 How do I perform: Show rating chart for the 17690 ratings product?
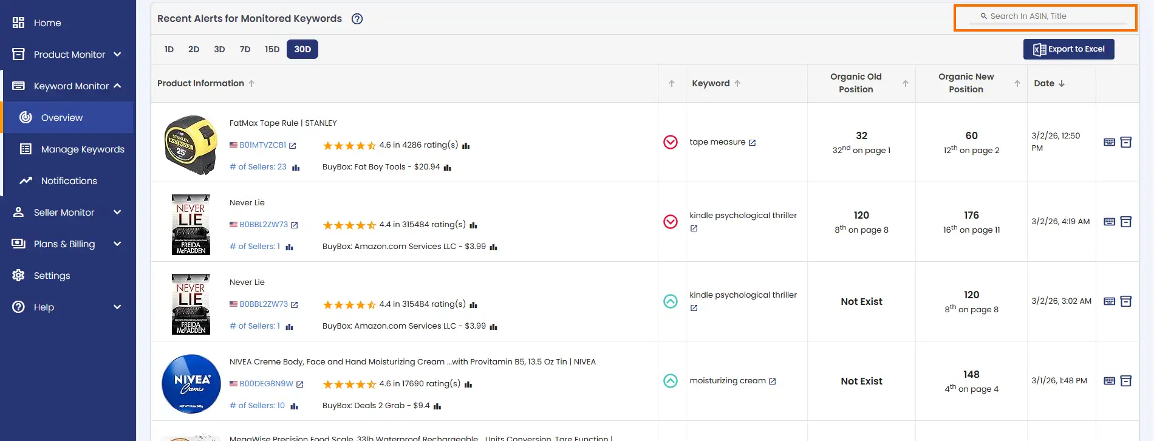(x=468, y=385)
